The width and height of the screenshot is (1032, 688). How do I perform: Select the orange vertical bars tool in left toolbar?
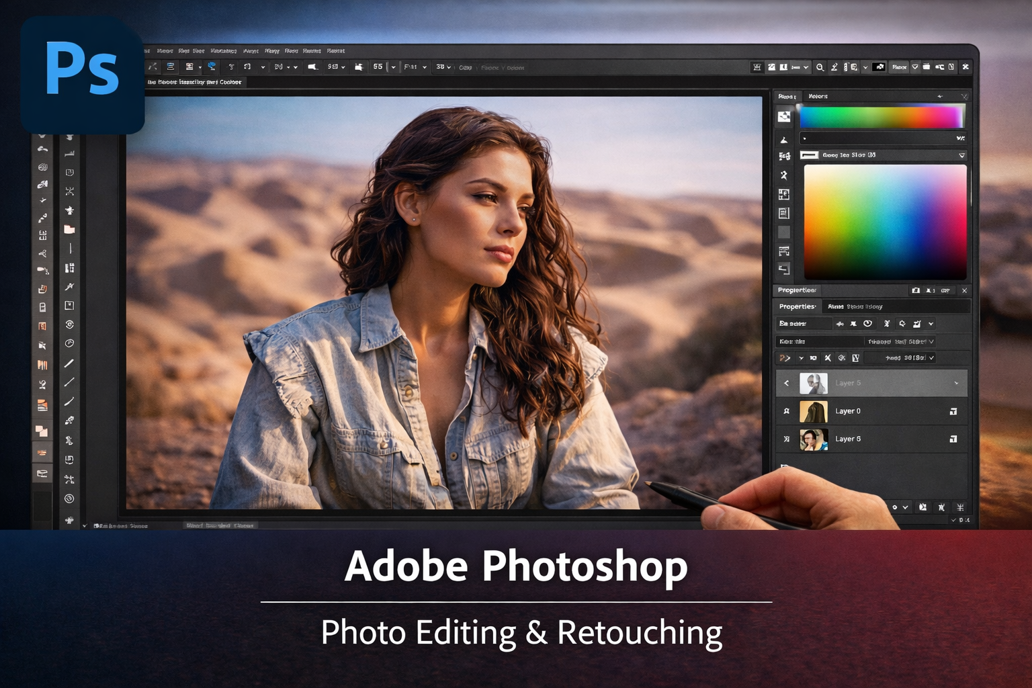tap(42, 365)
